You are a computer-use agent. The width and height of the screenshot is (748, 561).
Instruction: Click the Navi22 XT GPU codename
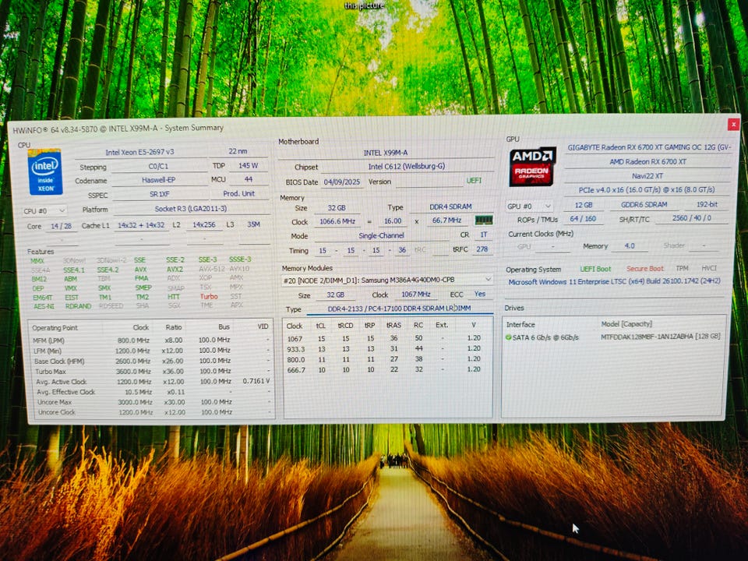(x=647, y=176)
